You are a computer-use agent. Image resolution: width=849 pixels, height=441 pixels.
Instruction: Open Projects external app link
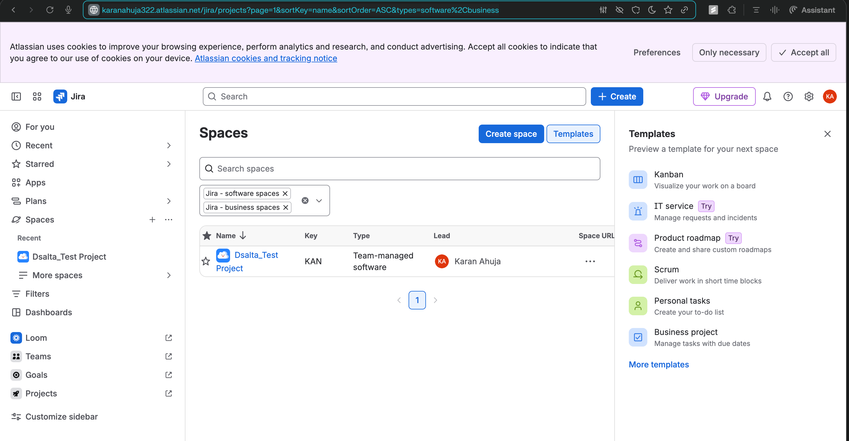pos(92,393)
